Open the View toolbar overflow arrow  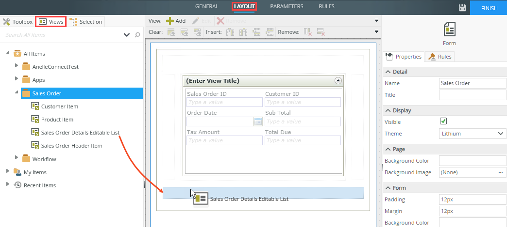(376, 20)
